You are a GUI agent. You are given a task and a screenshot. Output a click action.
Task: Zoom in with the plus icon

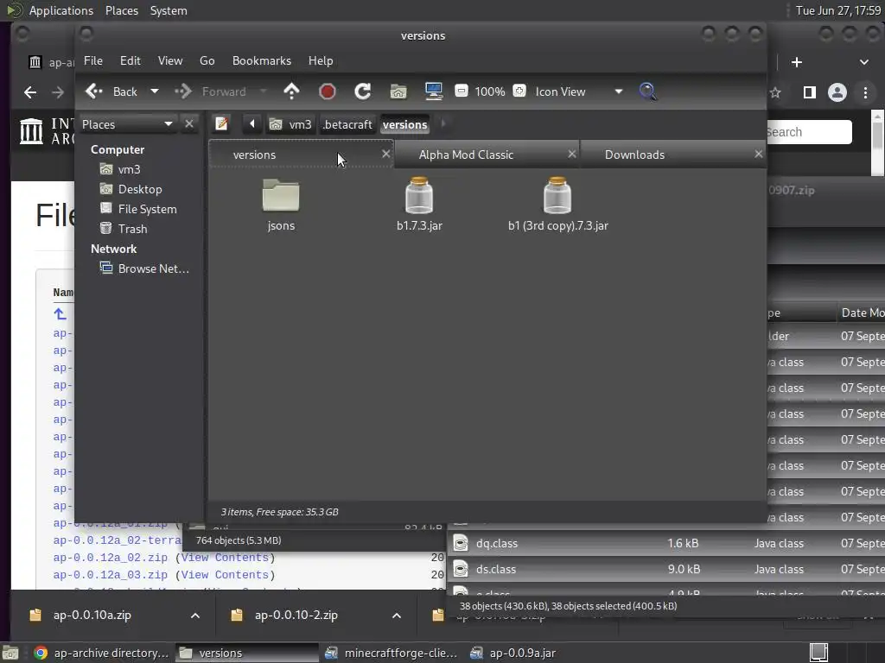pyautogui.click(x=519, y=91)
